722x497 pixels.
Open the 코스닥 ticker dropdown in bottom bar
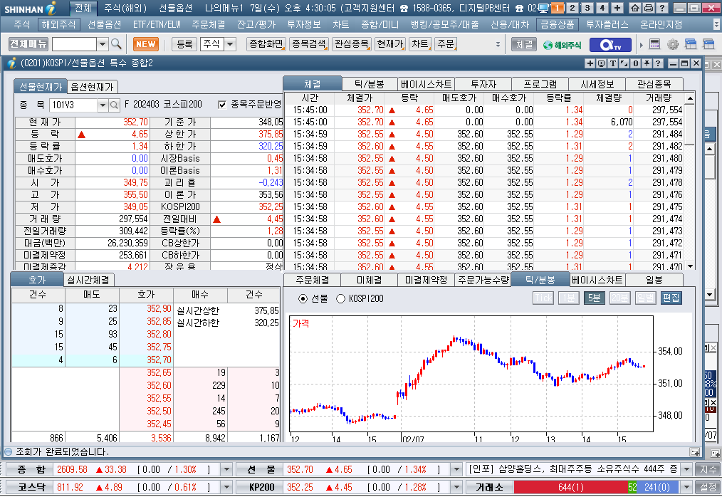click(x=226, y=487)
